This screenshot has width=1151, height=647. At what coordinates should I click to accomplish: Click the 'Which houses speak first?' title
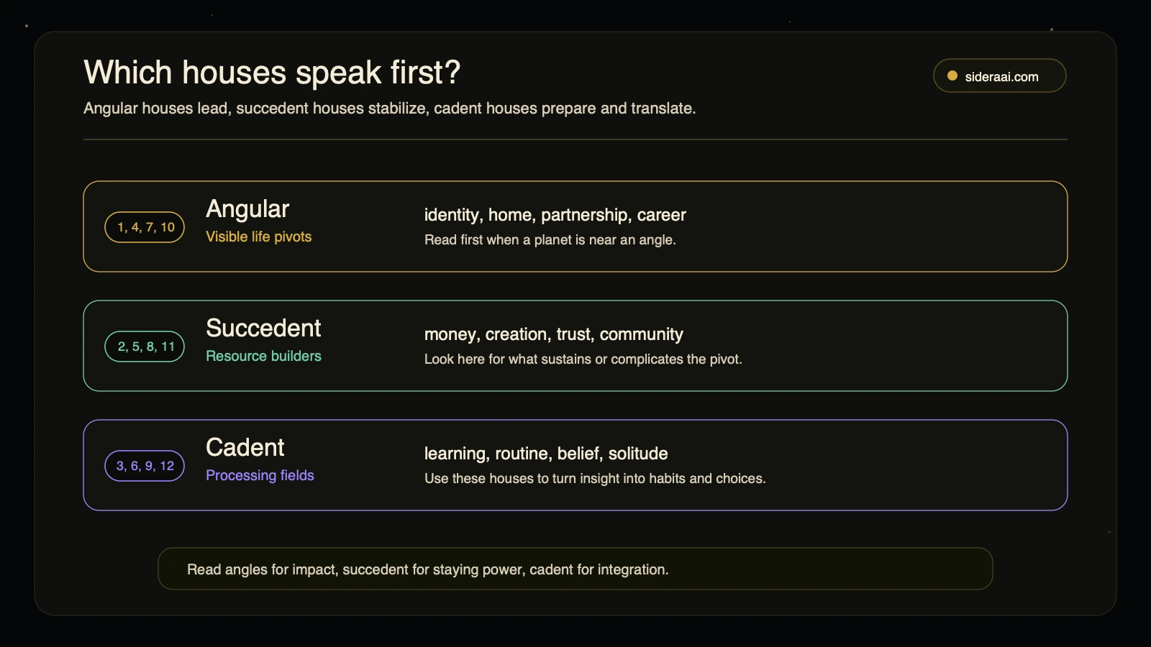272,73
